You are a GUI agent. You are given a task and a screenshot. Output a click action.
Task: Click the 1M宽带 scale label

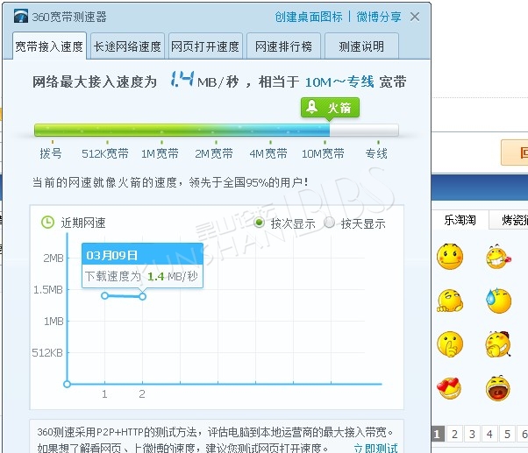point(160,153)
